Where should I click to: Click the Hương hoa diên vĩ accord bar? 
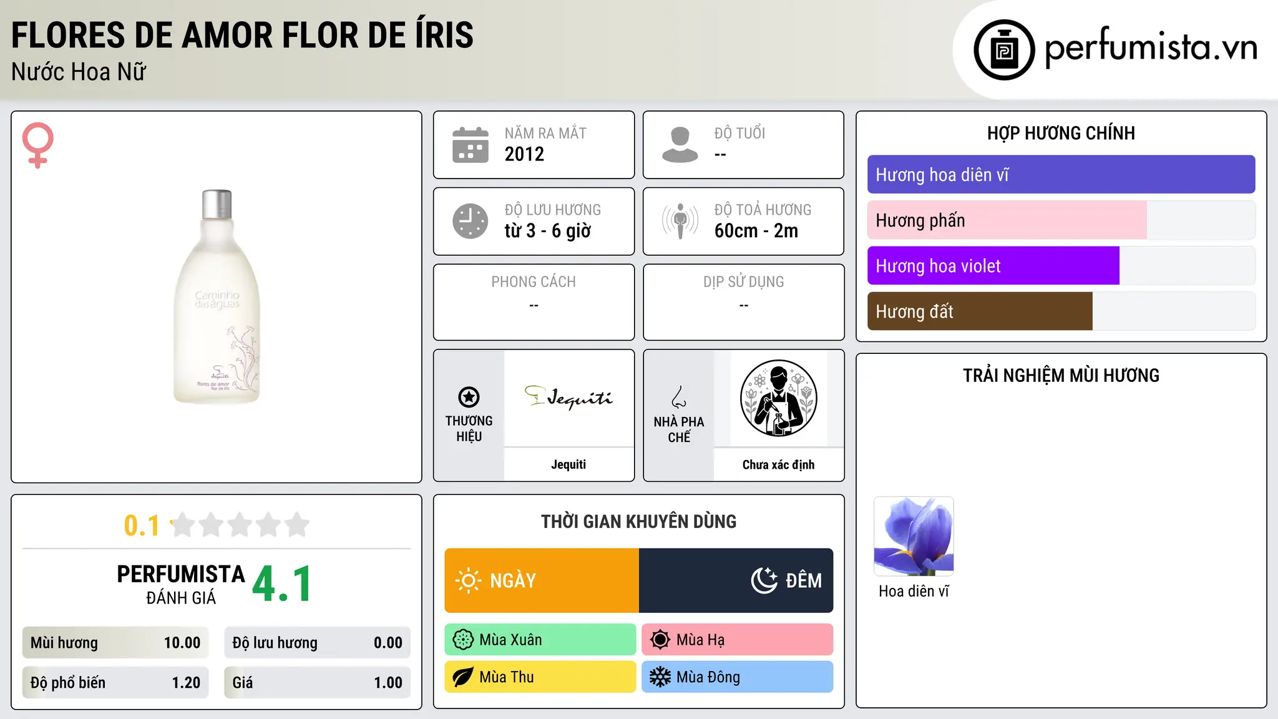pyautogui.click(x=1061, y=175)
